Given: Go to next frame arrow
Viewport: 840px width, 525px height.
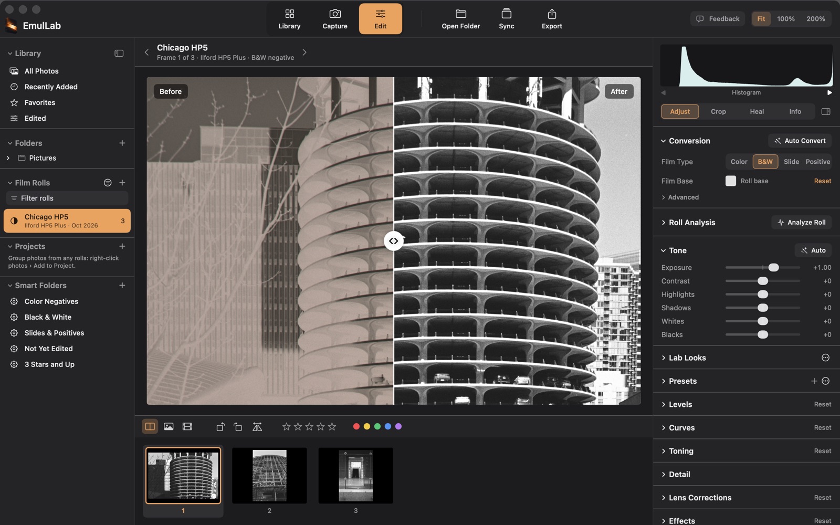Looking at the screenshot, I should 304,52.
